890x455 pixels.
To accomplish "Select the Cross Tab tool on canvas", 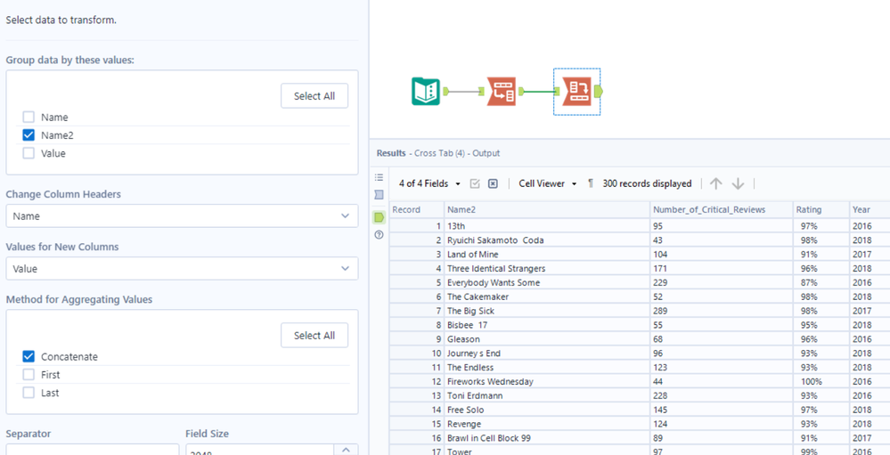I will 576,92.
